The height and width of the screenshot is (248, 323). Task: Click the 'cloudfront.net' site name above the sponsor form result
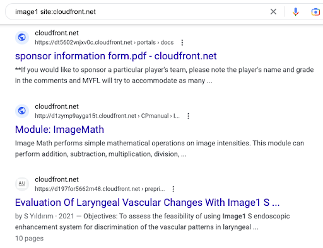click(57, 33)
